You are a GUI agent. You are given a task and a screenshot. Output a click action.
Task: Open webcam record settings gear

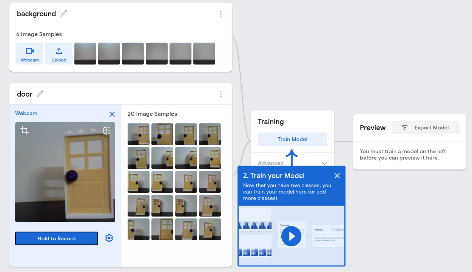(109, 238)
